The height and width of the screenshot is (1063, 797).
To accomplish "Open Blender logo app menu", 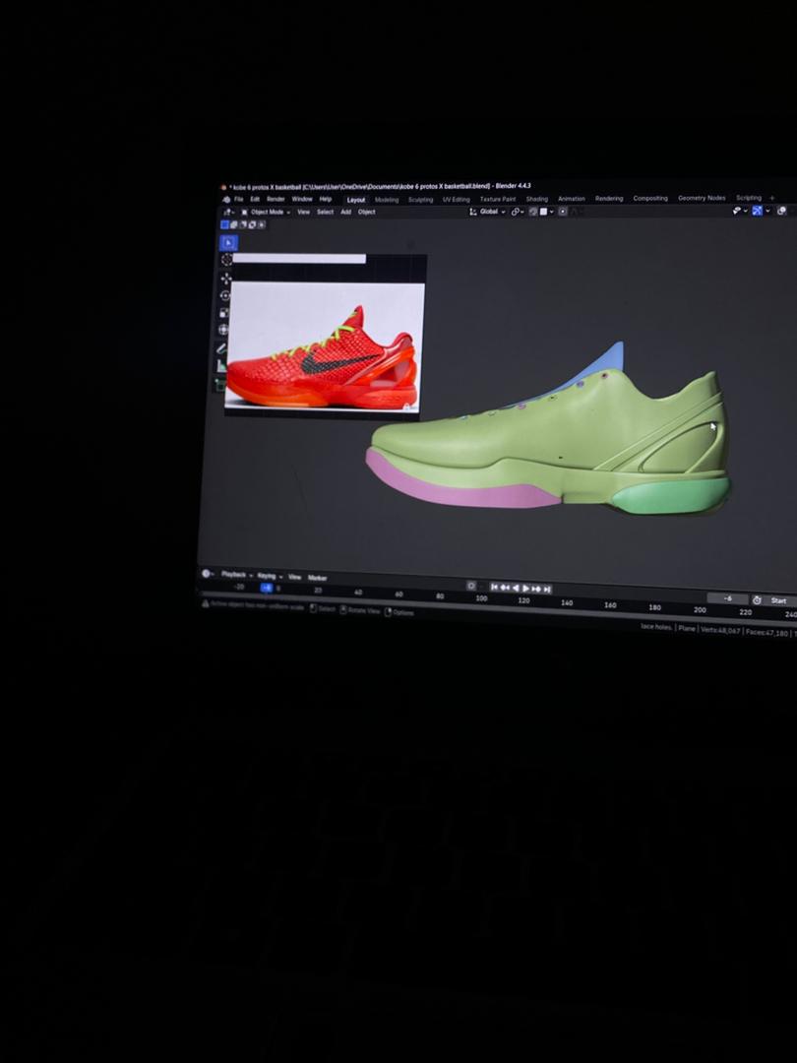I will (226, 199).
